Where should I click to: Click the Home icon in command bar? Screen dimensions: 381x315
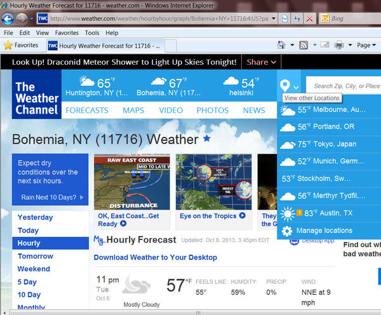tap(281, 45)
